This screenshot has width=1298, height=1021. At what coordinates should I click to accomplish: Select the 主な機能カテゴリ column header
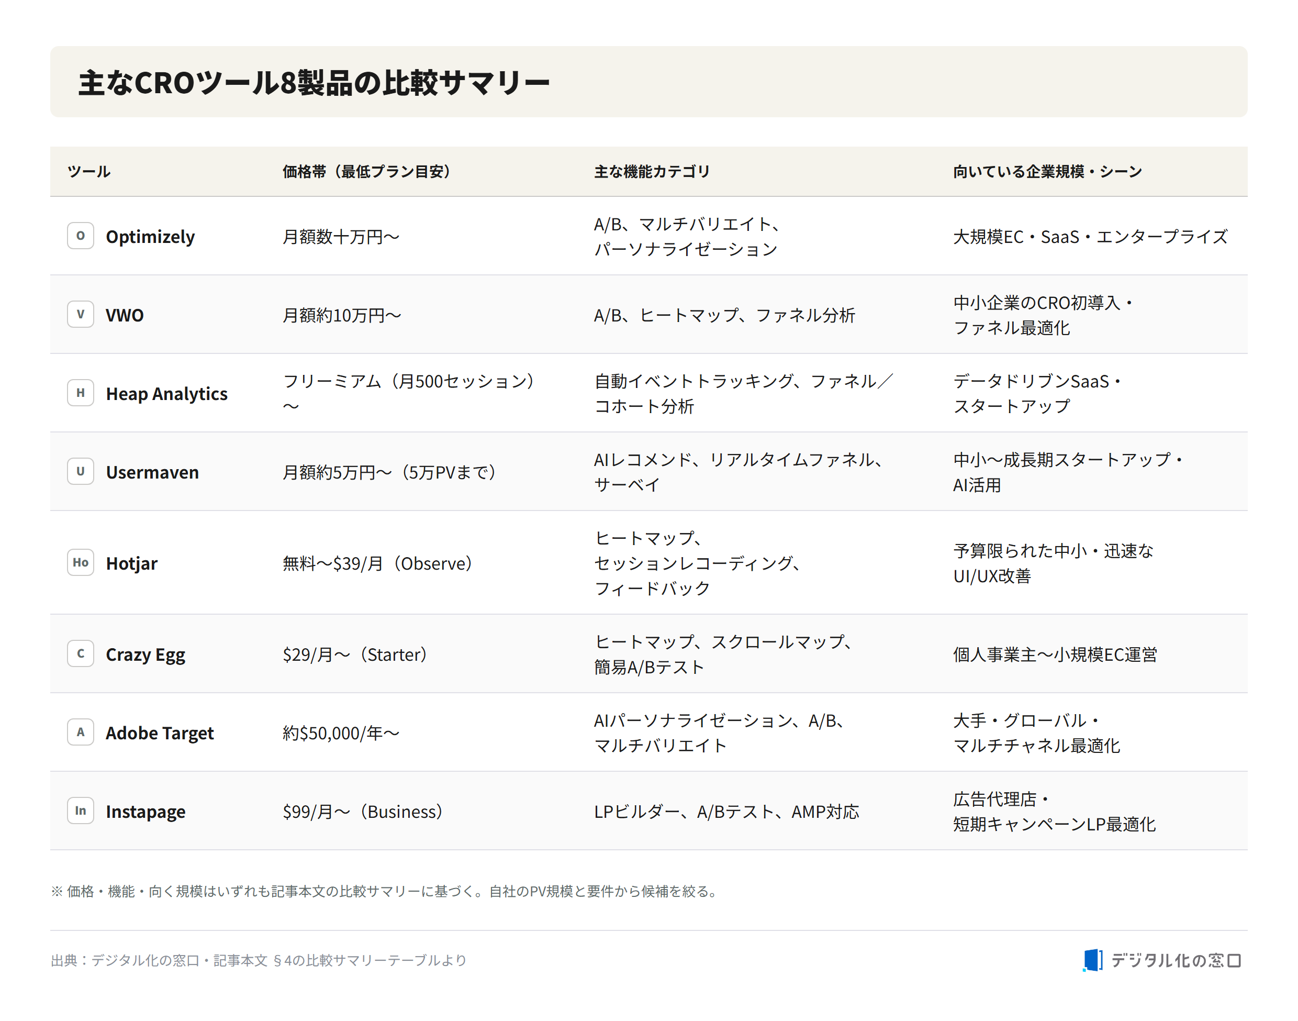pos(652,172)
